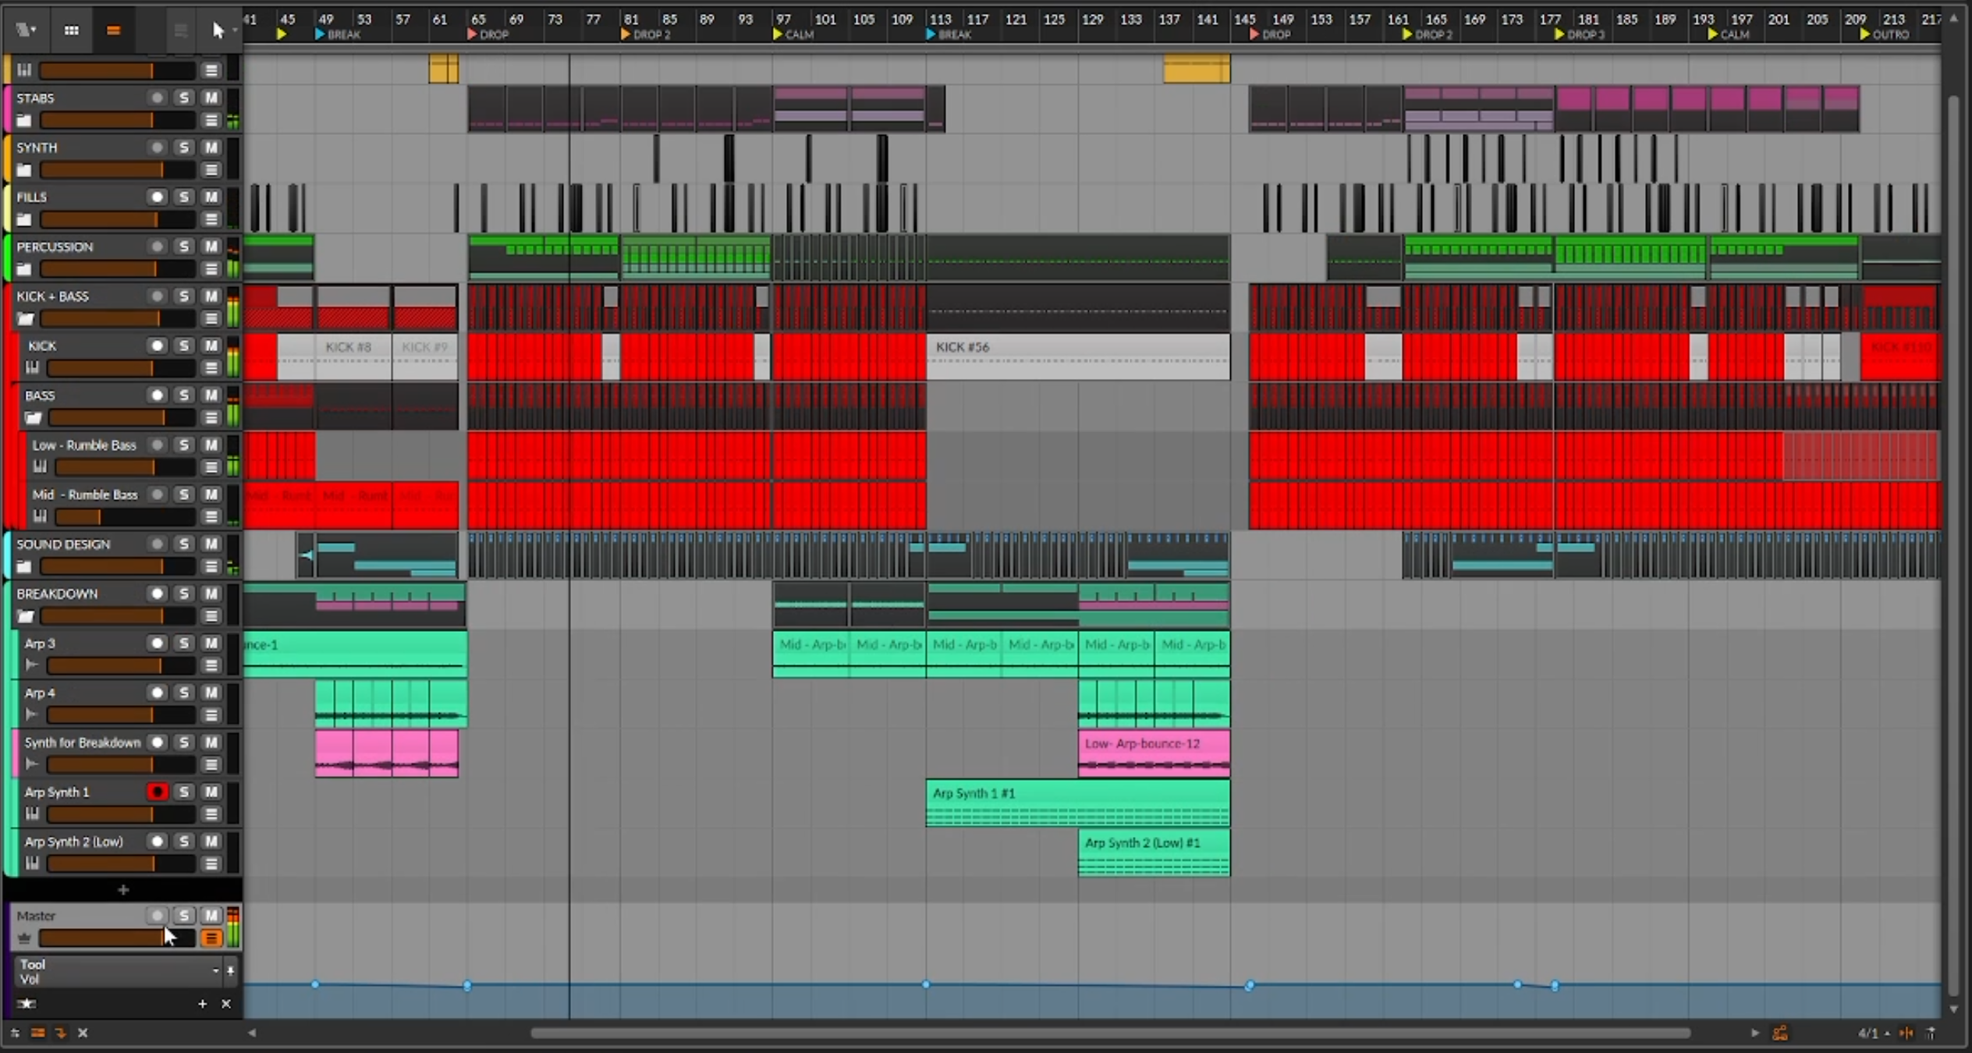
Task: Jump to the OUTRO cue marker
Action: click(1884, 34)
